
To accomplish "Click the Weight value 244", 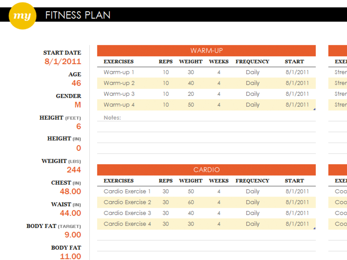I will 74,170.
